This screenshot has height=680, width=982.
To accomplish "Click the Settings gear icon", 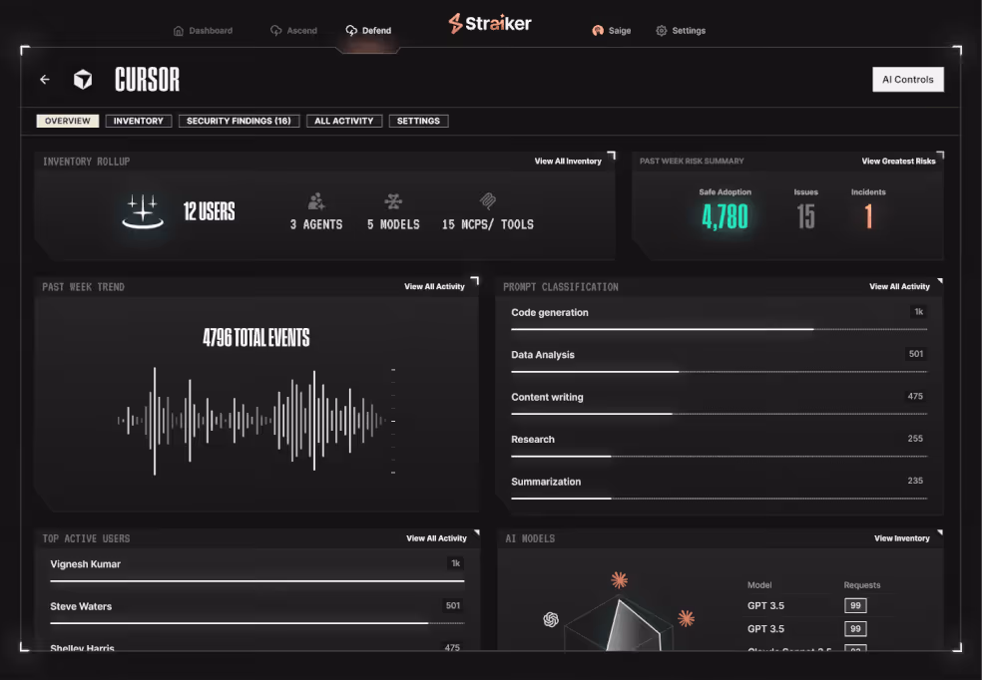I will [662, 31].
